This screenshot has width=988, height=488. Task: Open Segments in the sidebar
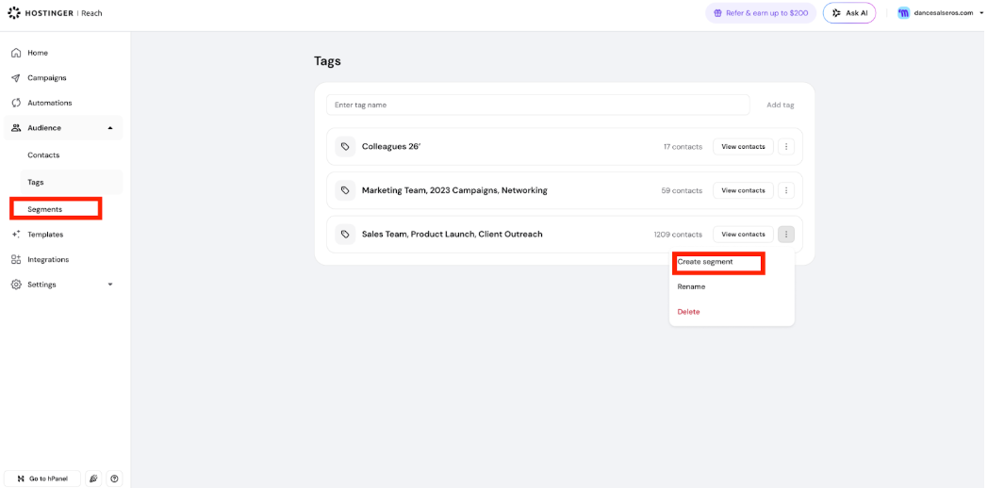pyautogui.click(x=45, y=209)
